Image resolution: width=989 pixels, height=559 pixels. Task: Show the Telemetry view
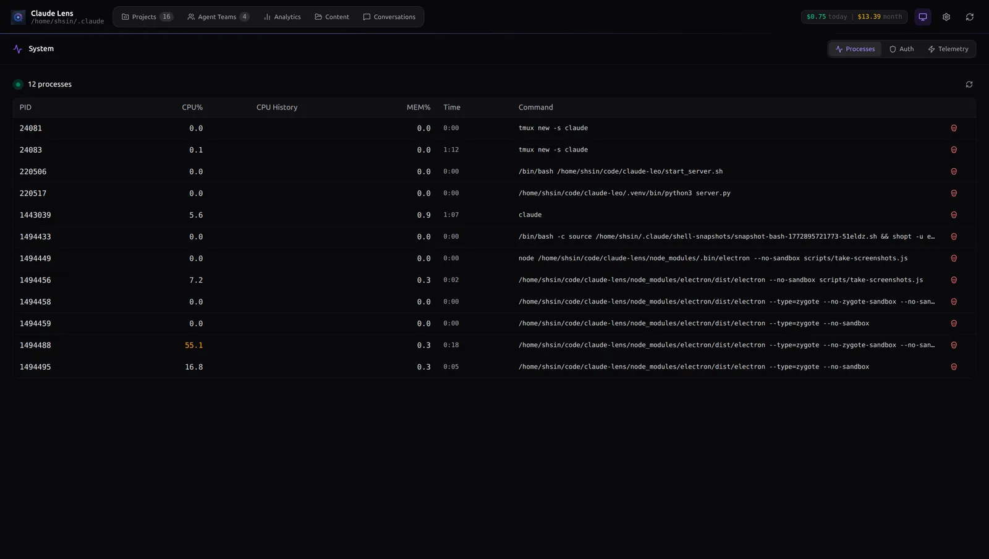click(x=948, y=49)
